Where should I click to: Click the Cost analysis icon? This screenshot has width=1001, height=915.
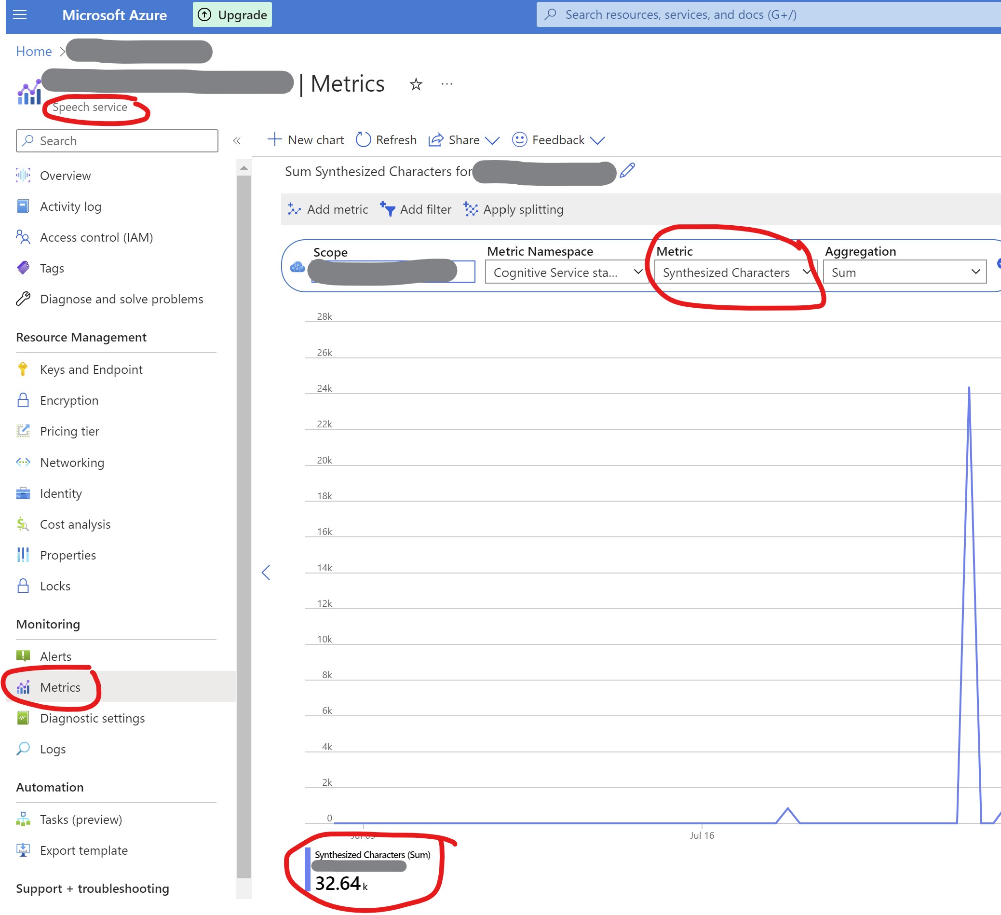(23, 524)
